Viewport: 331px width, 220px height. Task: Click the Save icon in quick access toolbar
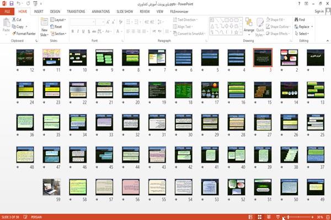click(x=12, y=4)
